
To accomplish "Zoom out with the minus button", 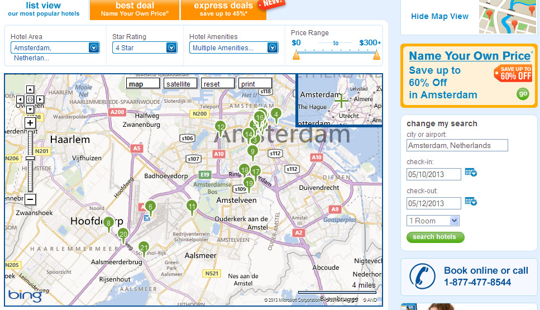I will click(x=30, y=199).
